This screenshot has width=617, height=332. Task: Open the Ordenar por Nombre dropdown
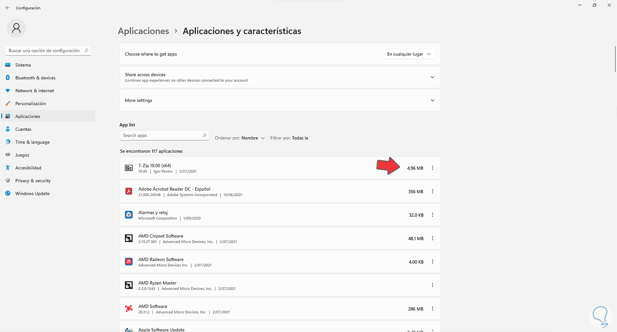point(252,138)
